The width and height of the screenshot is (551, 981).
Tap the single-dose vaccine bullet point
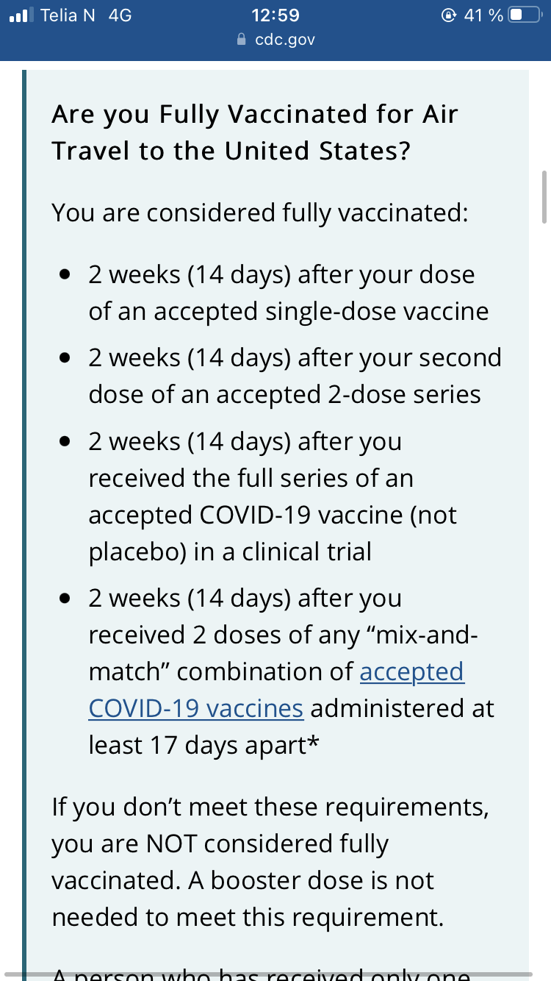[x=289, y=293]
